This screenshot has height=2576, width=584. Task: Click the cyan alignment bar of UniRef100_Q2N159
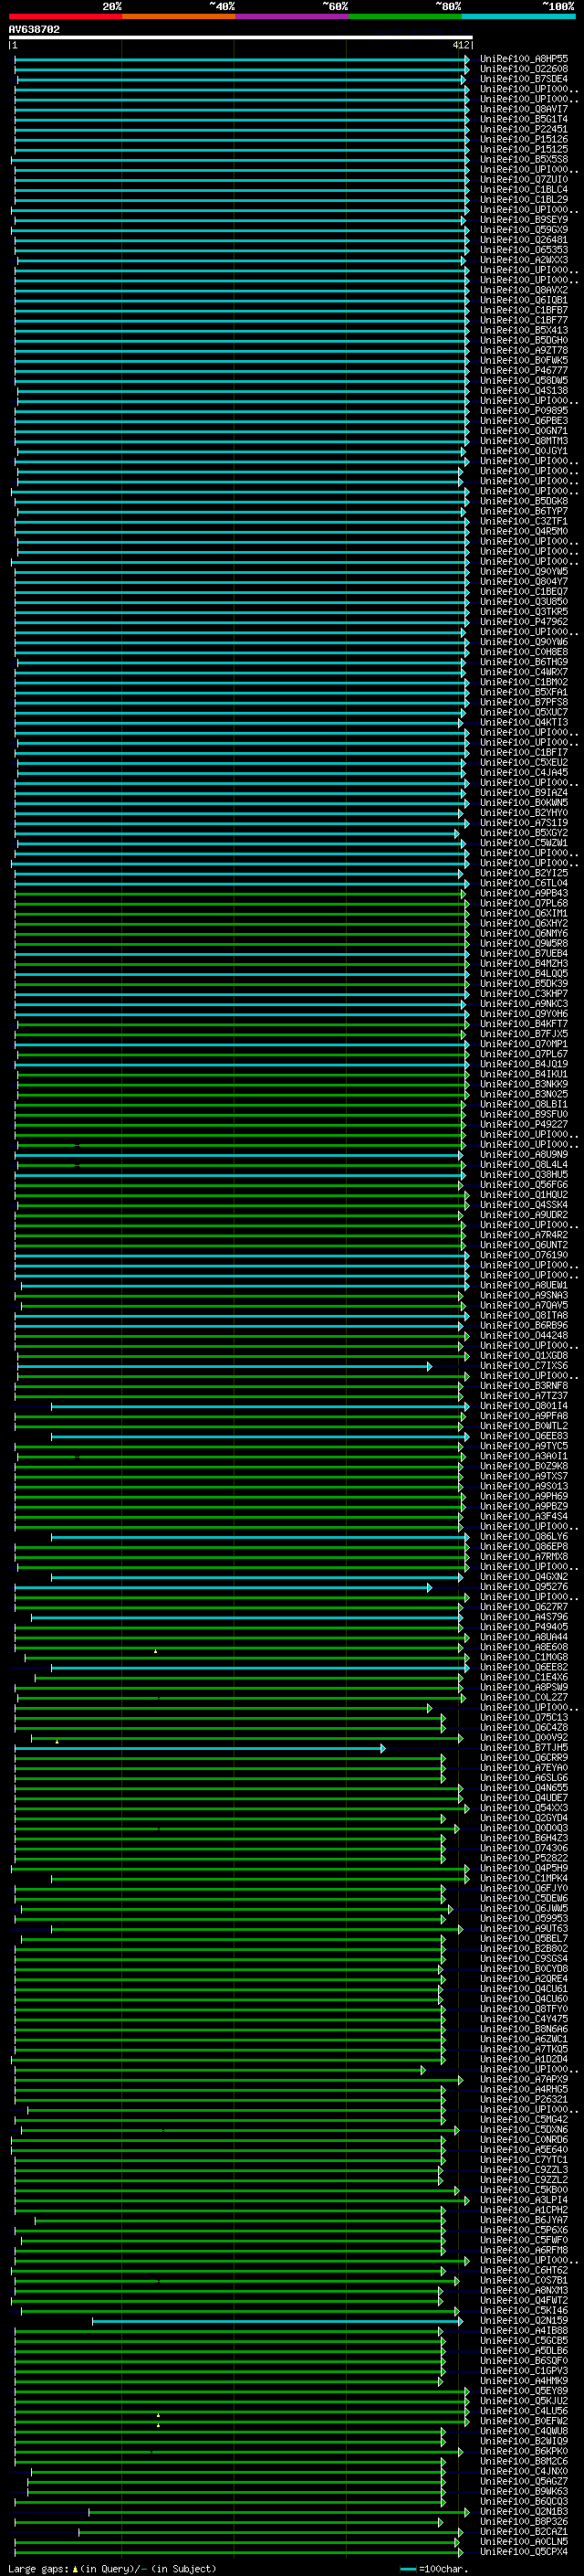[x=277, y=2321]
